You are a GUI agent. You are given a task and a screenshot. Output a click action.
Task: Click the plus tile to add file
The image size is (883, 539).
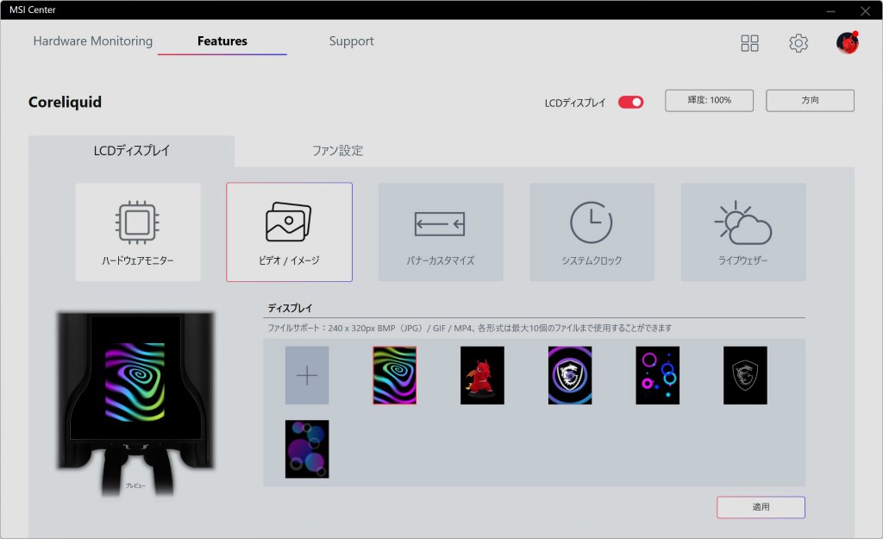pos(307,375)
